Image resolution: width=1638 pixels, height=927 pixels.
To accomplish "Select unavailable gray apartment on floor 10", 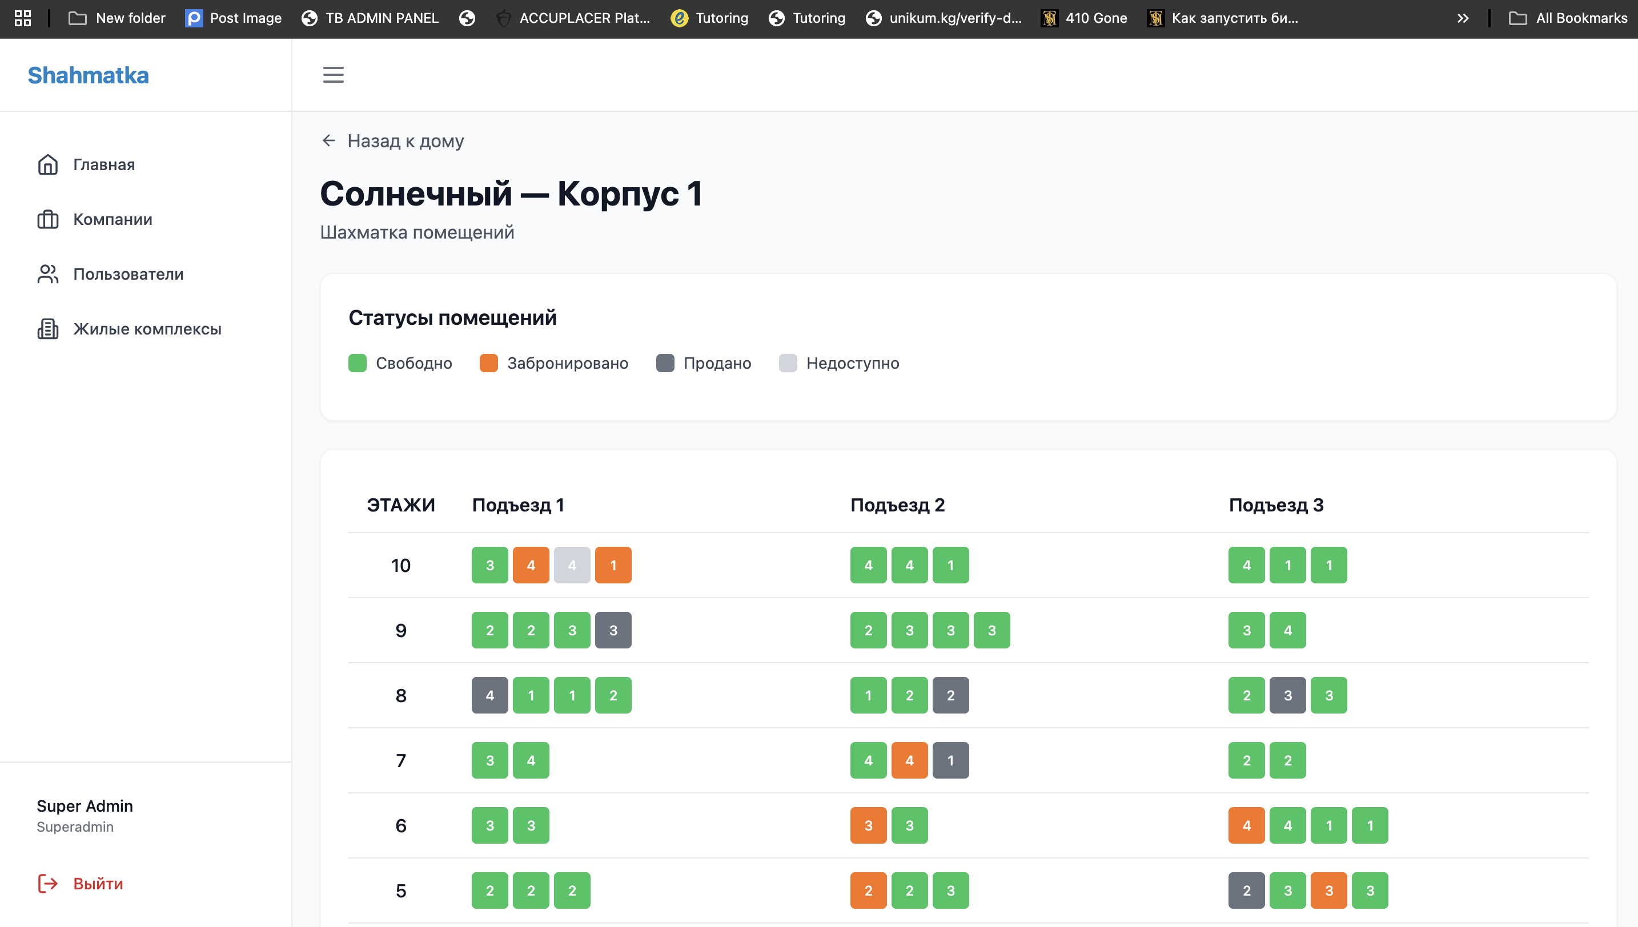I will point(572,565).
